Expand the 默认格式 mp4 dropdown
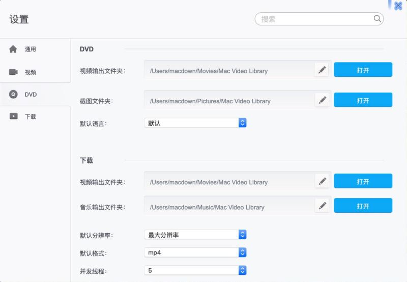The width and height of the screenshot is (407, 282). point(195,252)
